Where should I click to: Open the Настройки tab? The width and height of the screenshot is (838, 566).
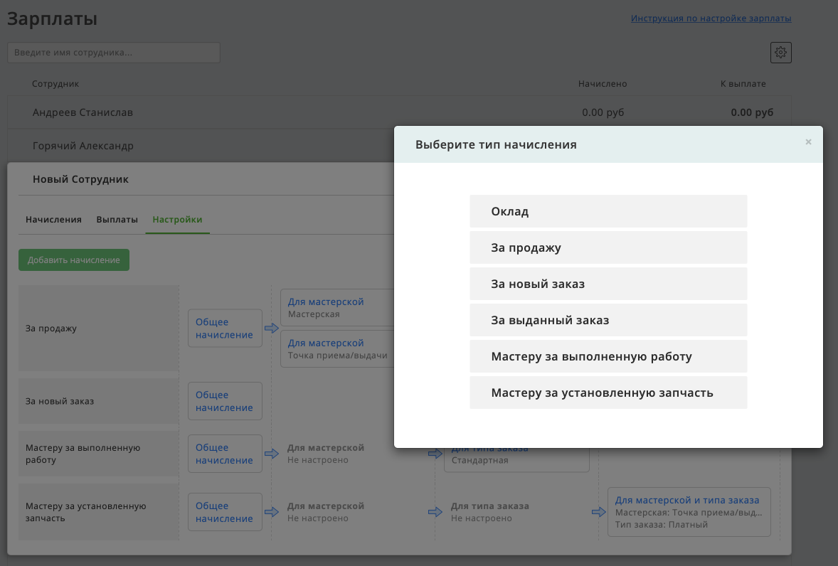click(177, 220)
